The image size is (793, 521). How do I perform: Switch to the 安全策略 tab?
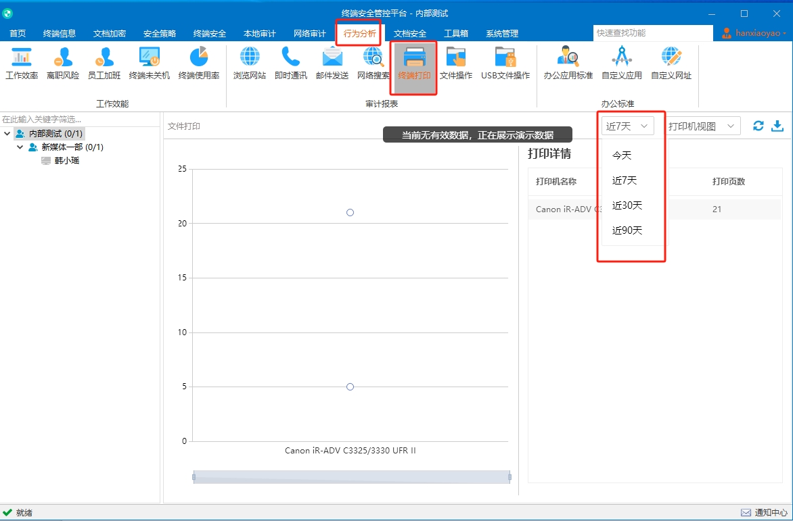[159, 33]
